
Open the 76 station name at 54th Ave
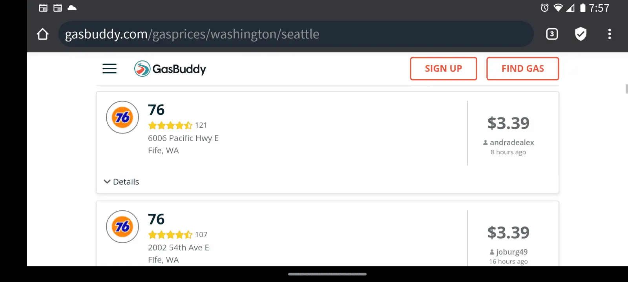(x=156, y=219)
